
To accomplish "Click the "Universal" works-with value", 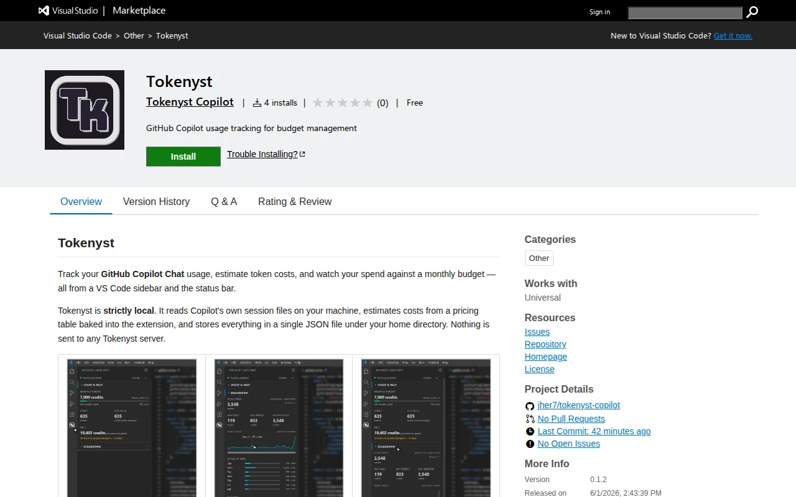I will pyautogui.click(x=543, y=298).
